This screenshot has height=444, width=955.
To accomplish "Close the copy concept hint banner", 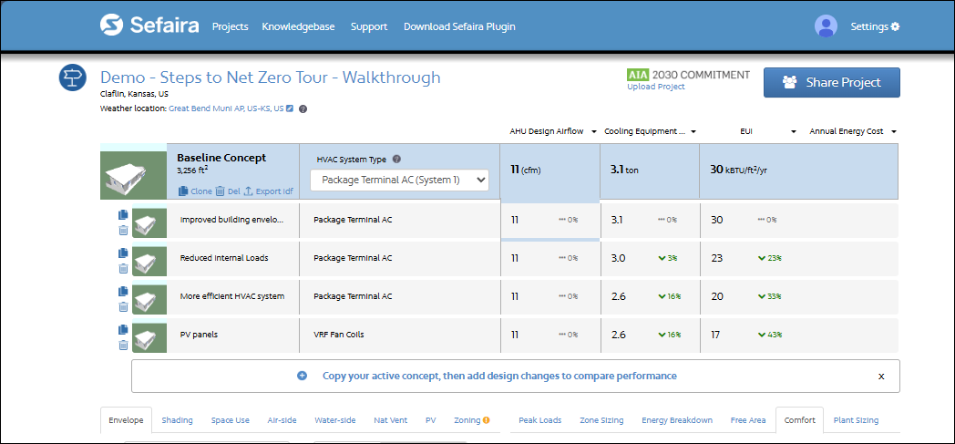I will tap(881, 376).
